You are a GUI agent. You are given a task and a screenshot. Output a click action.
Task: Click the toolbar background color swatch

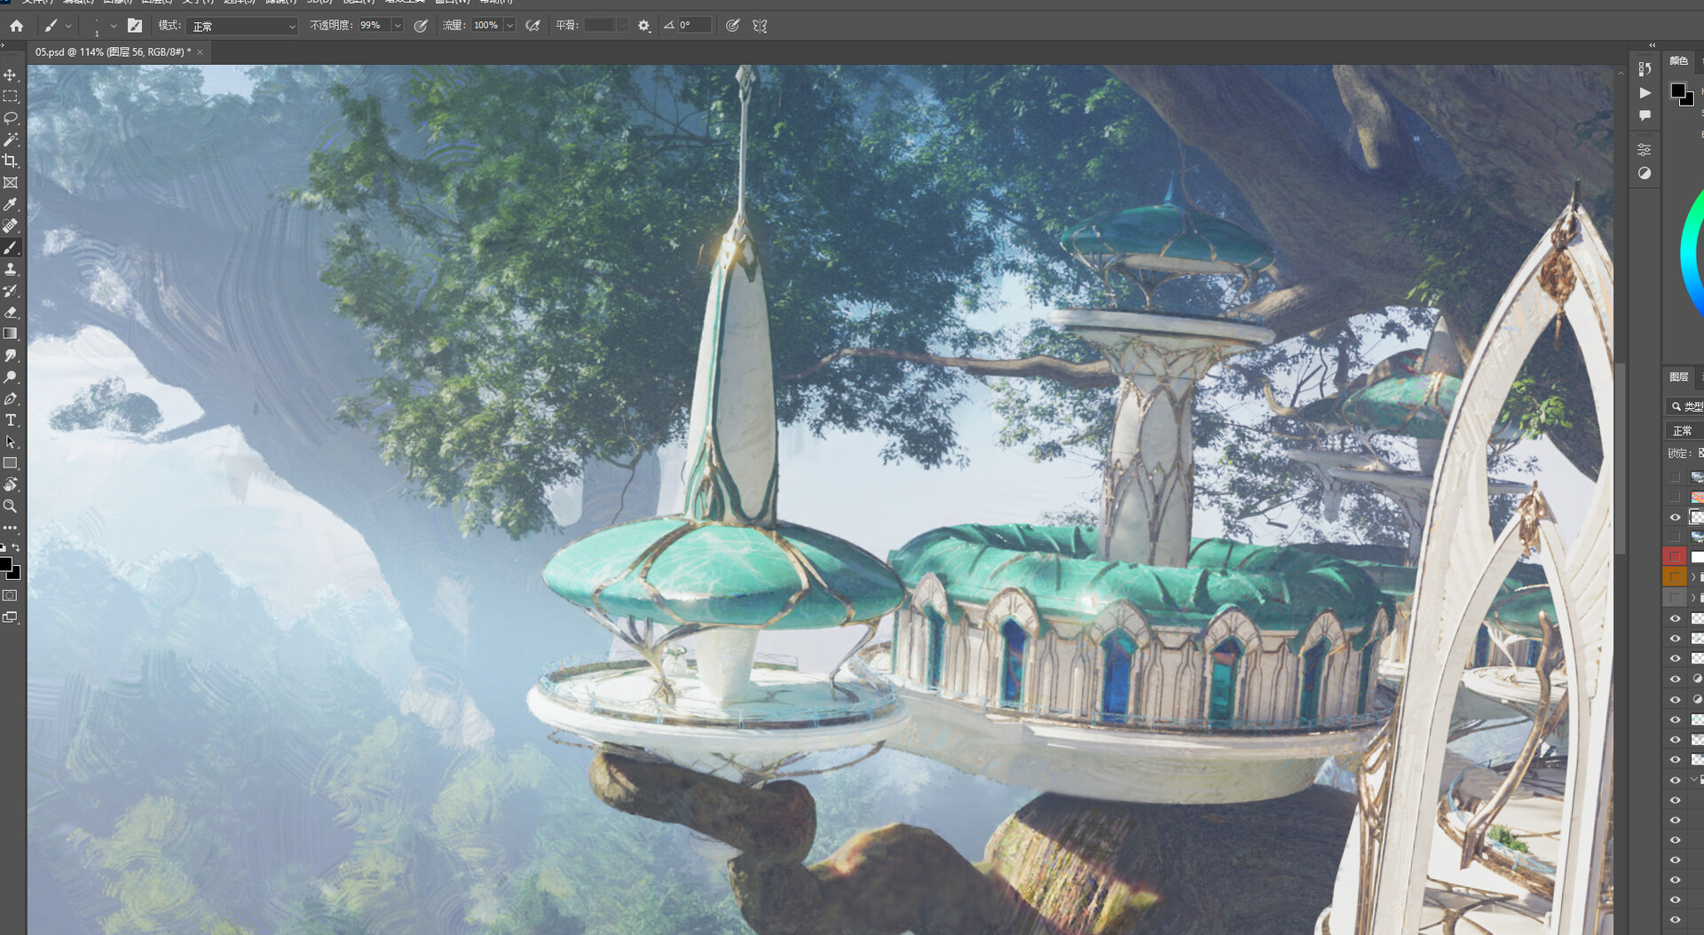pos(15,575)
